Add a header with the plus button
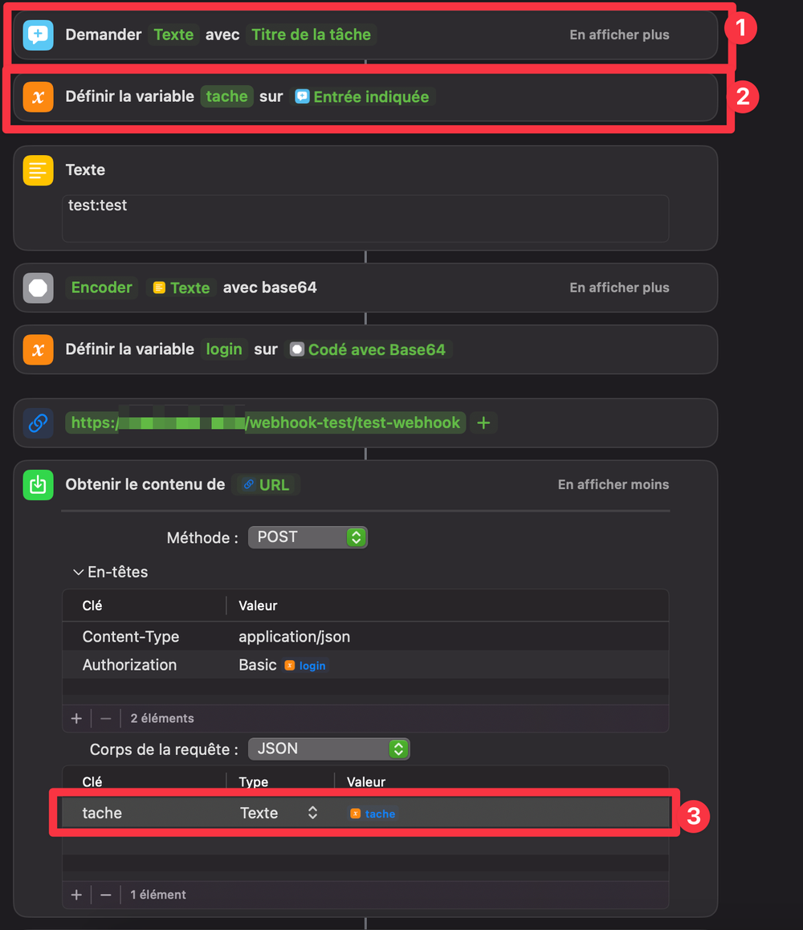The height and width of the screenshot is (930, 803). click(76, 718)
